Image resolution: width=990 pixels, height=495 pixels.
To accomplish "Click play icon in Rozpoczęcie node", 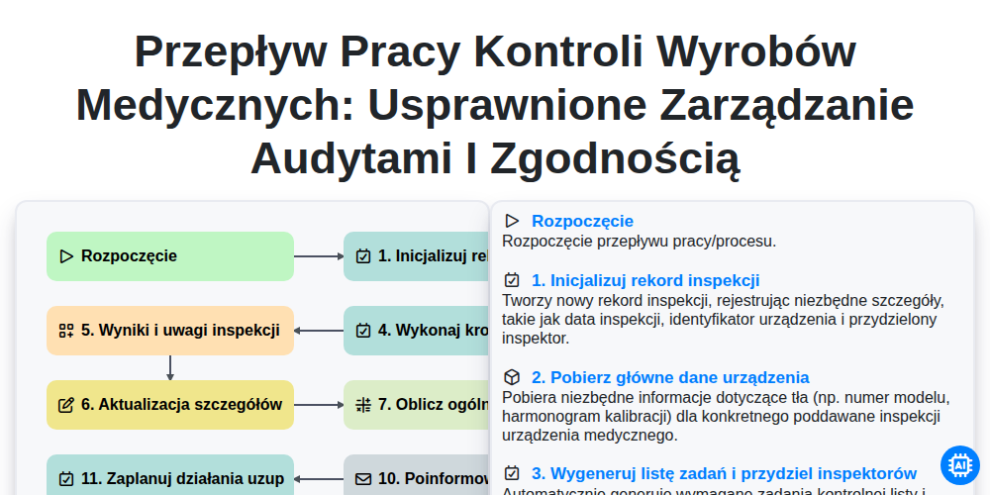I will 66,256.
